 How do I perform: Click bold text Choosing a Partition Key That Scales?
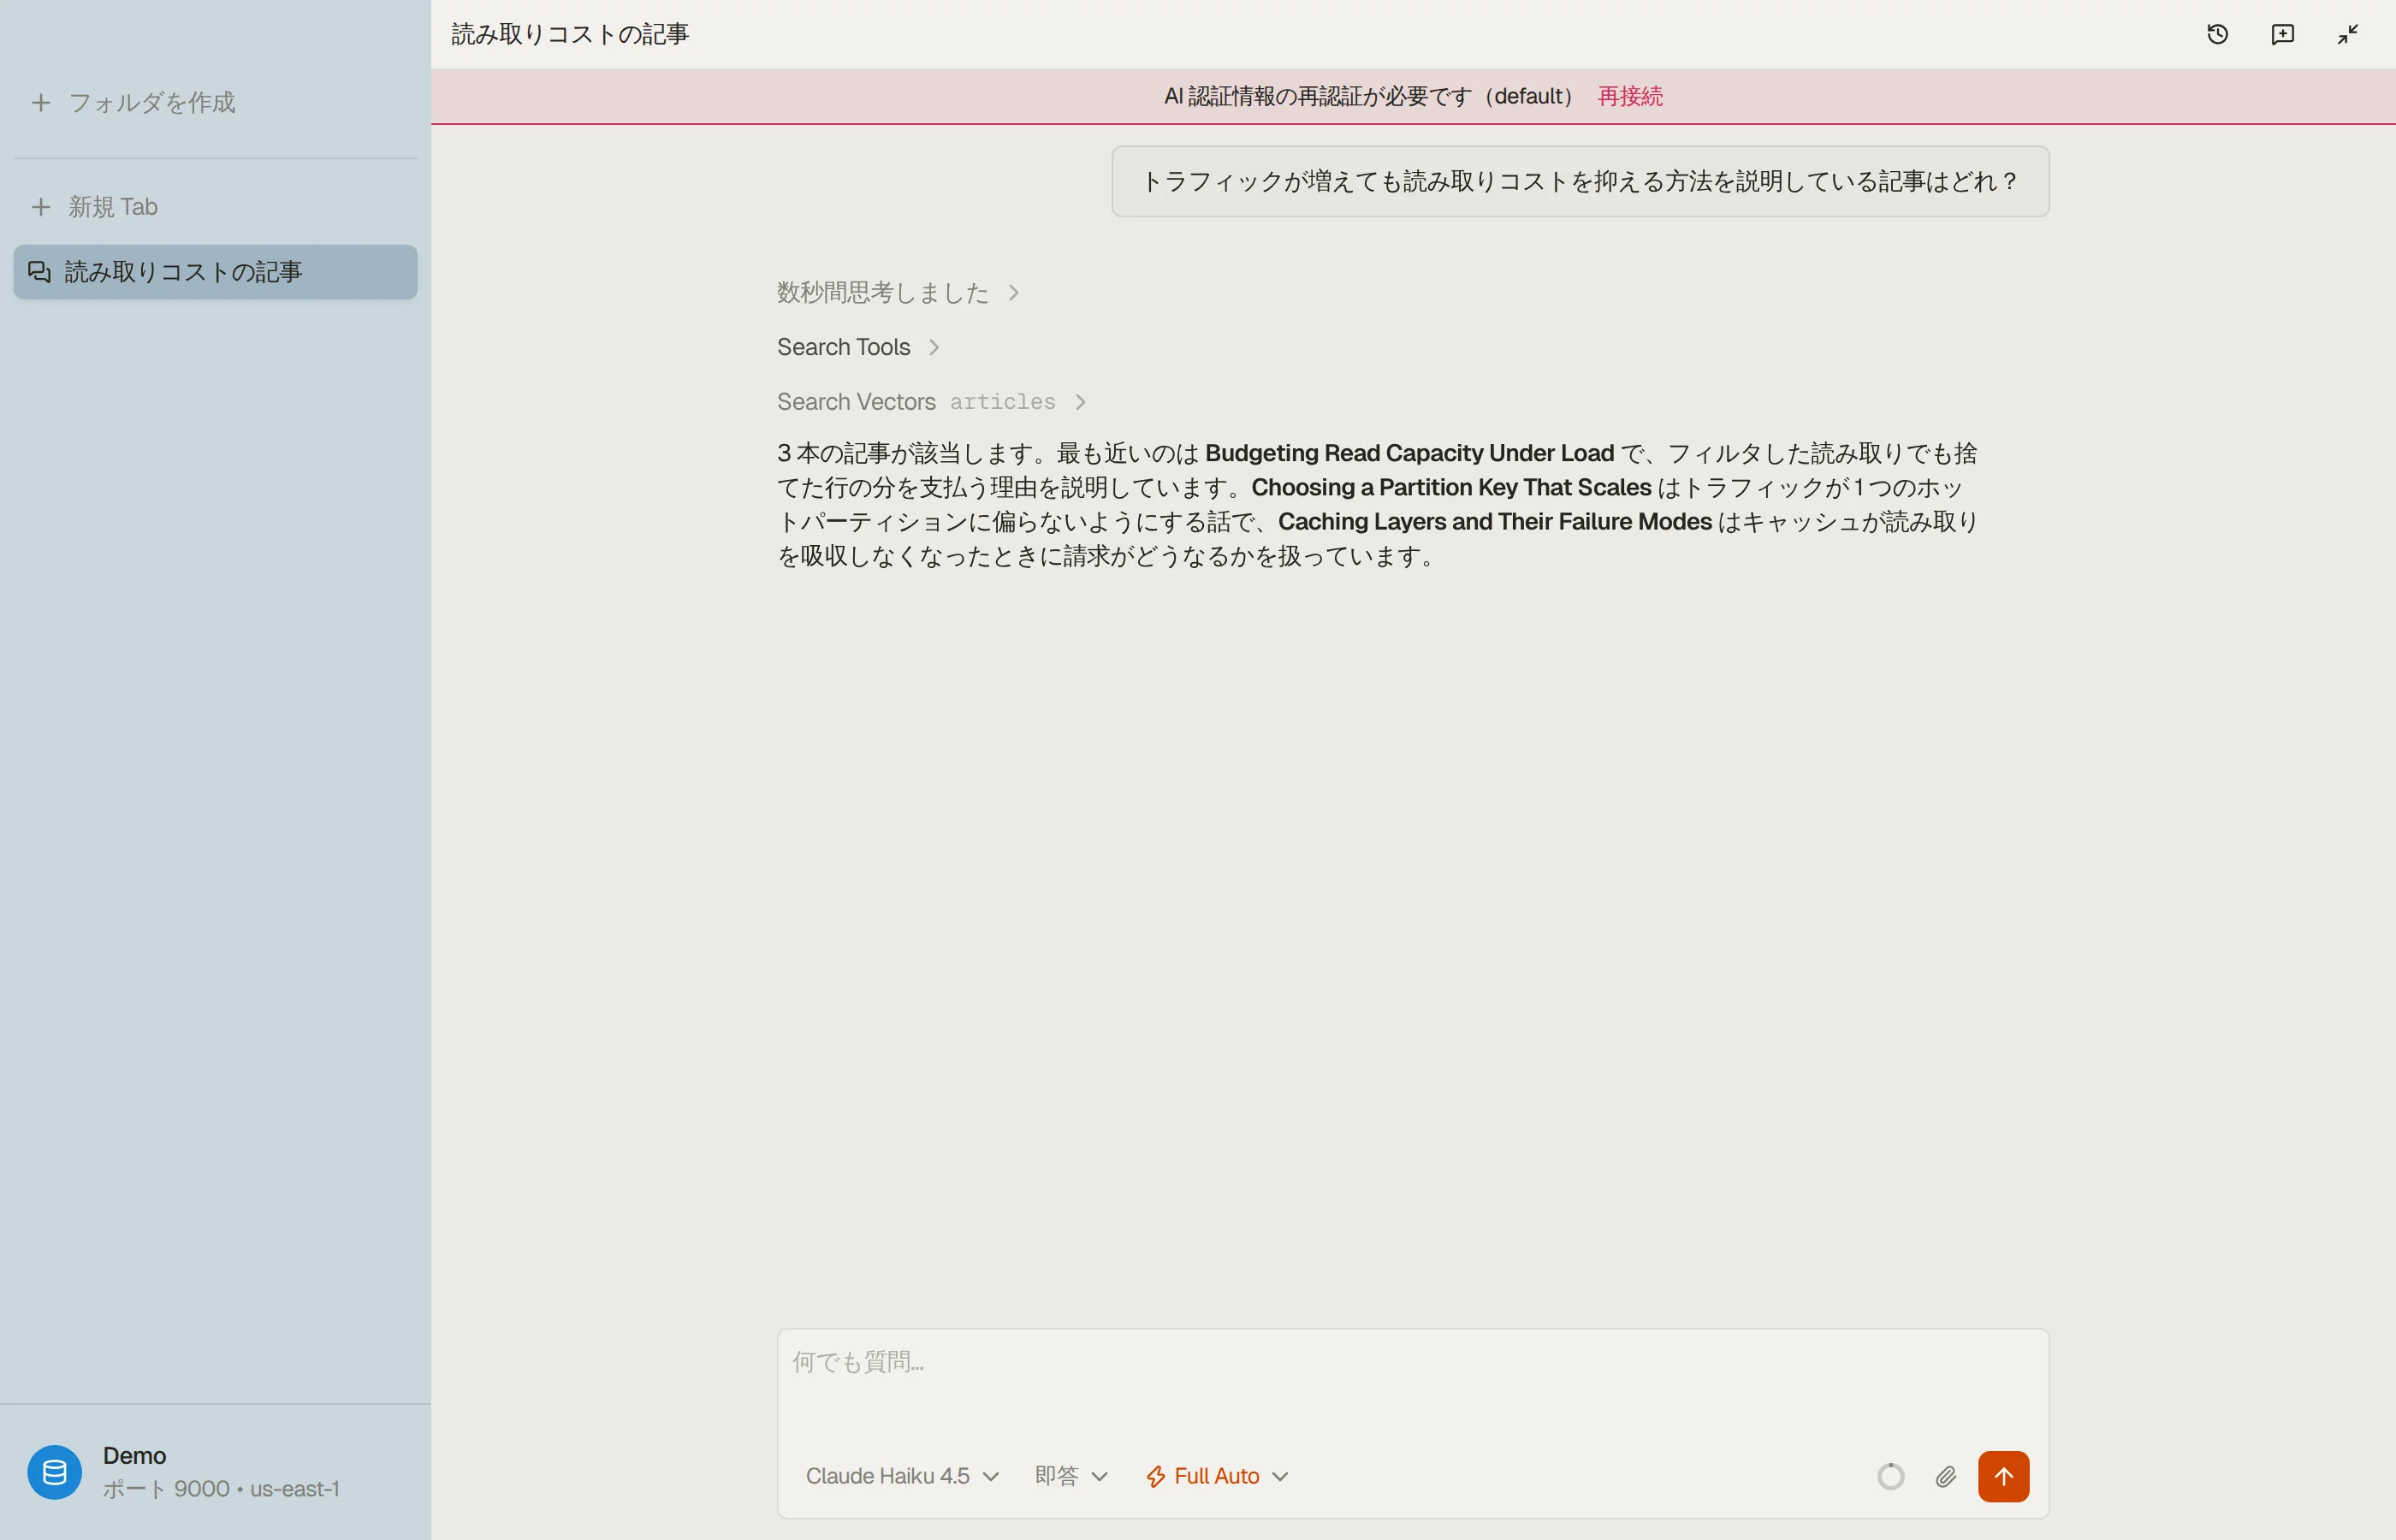(1451, 487)
